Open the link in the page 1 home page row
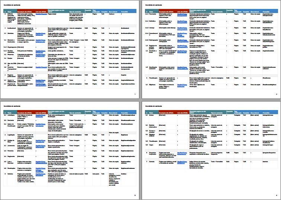281x200 pixels. (x=41, y=14)
